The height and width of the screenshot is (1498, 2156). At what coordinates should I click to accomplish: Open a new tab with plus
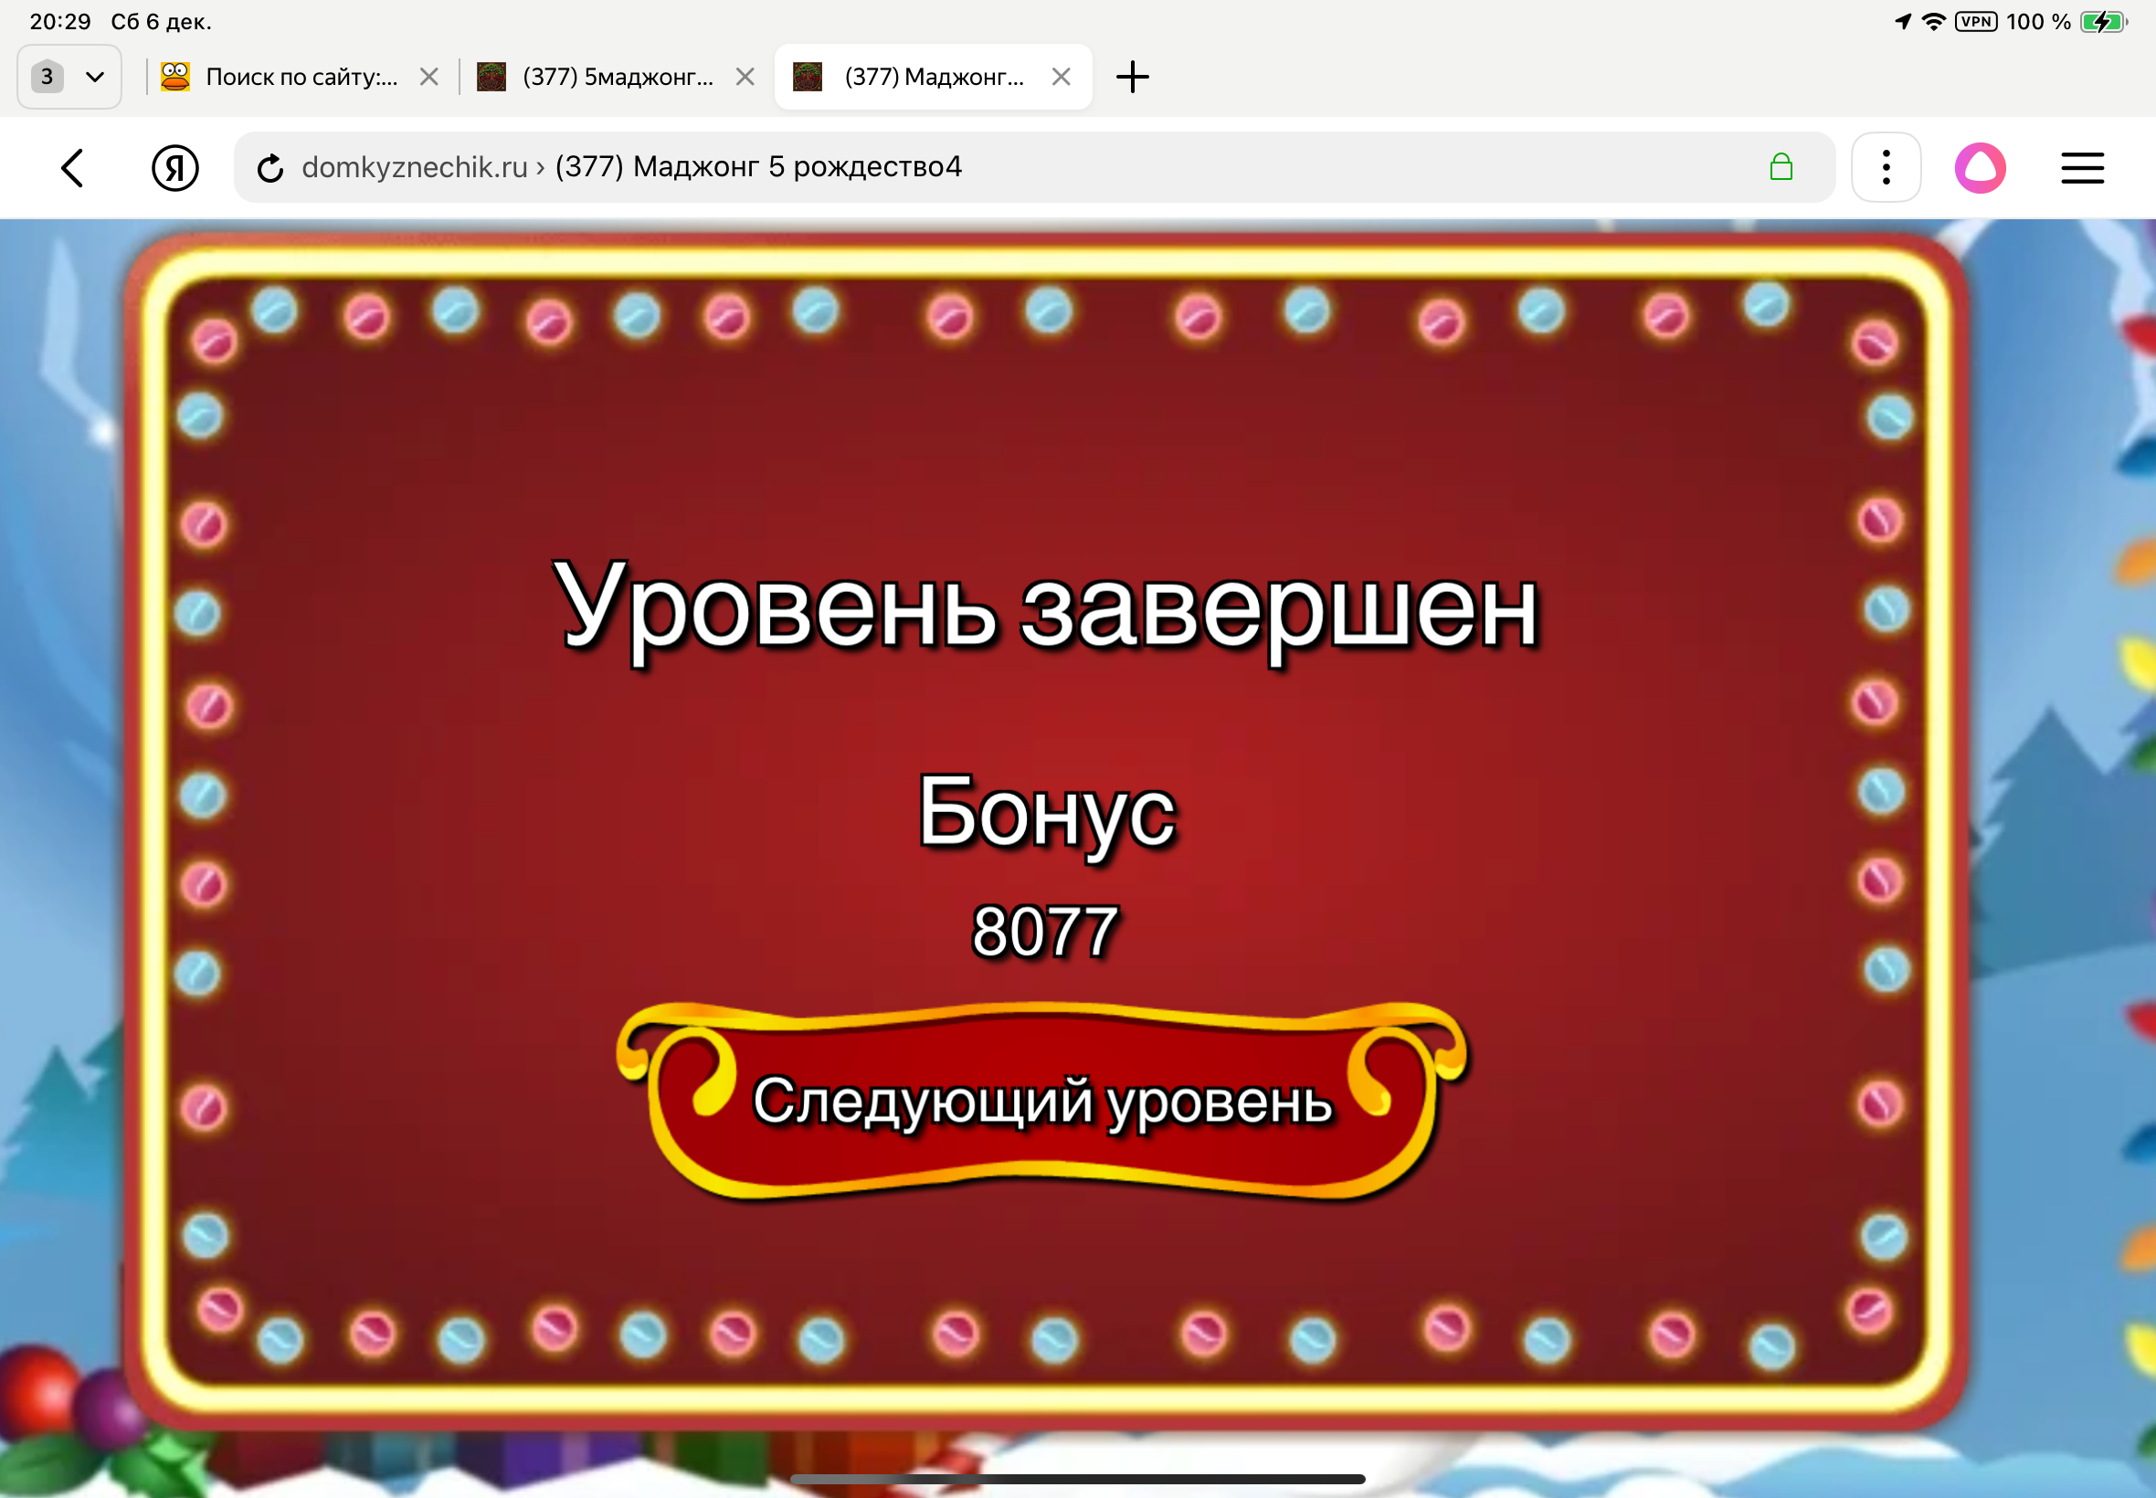coord(1132,77)
